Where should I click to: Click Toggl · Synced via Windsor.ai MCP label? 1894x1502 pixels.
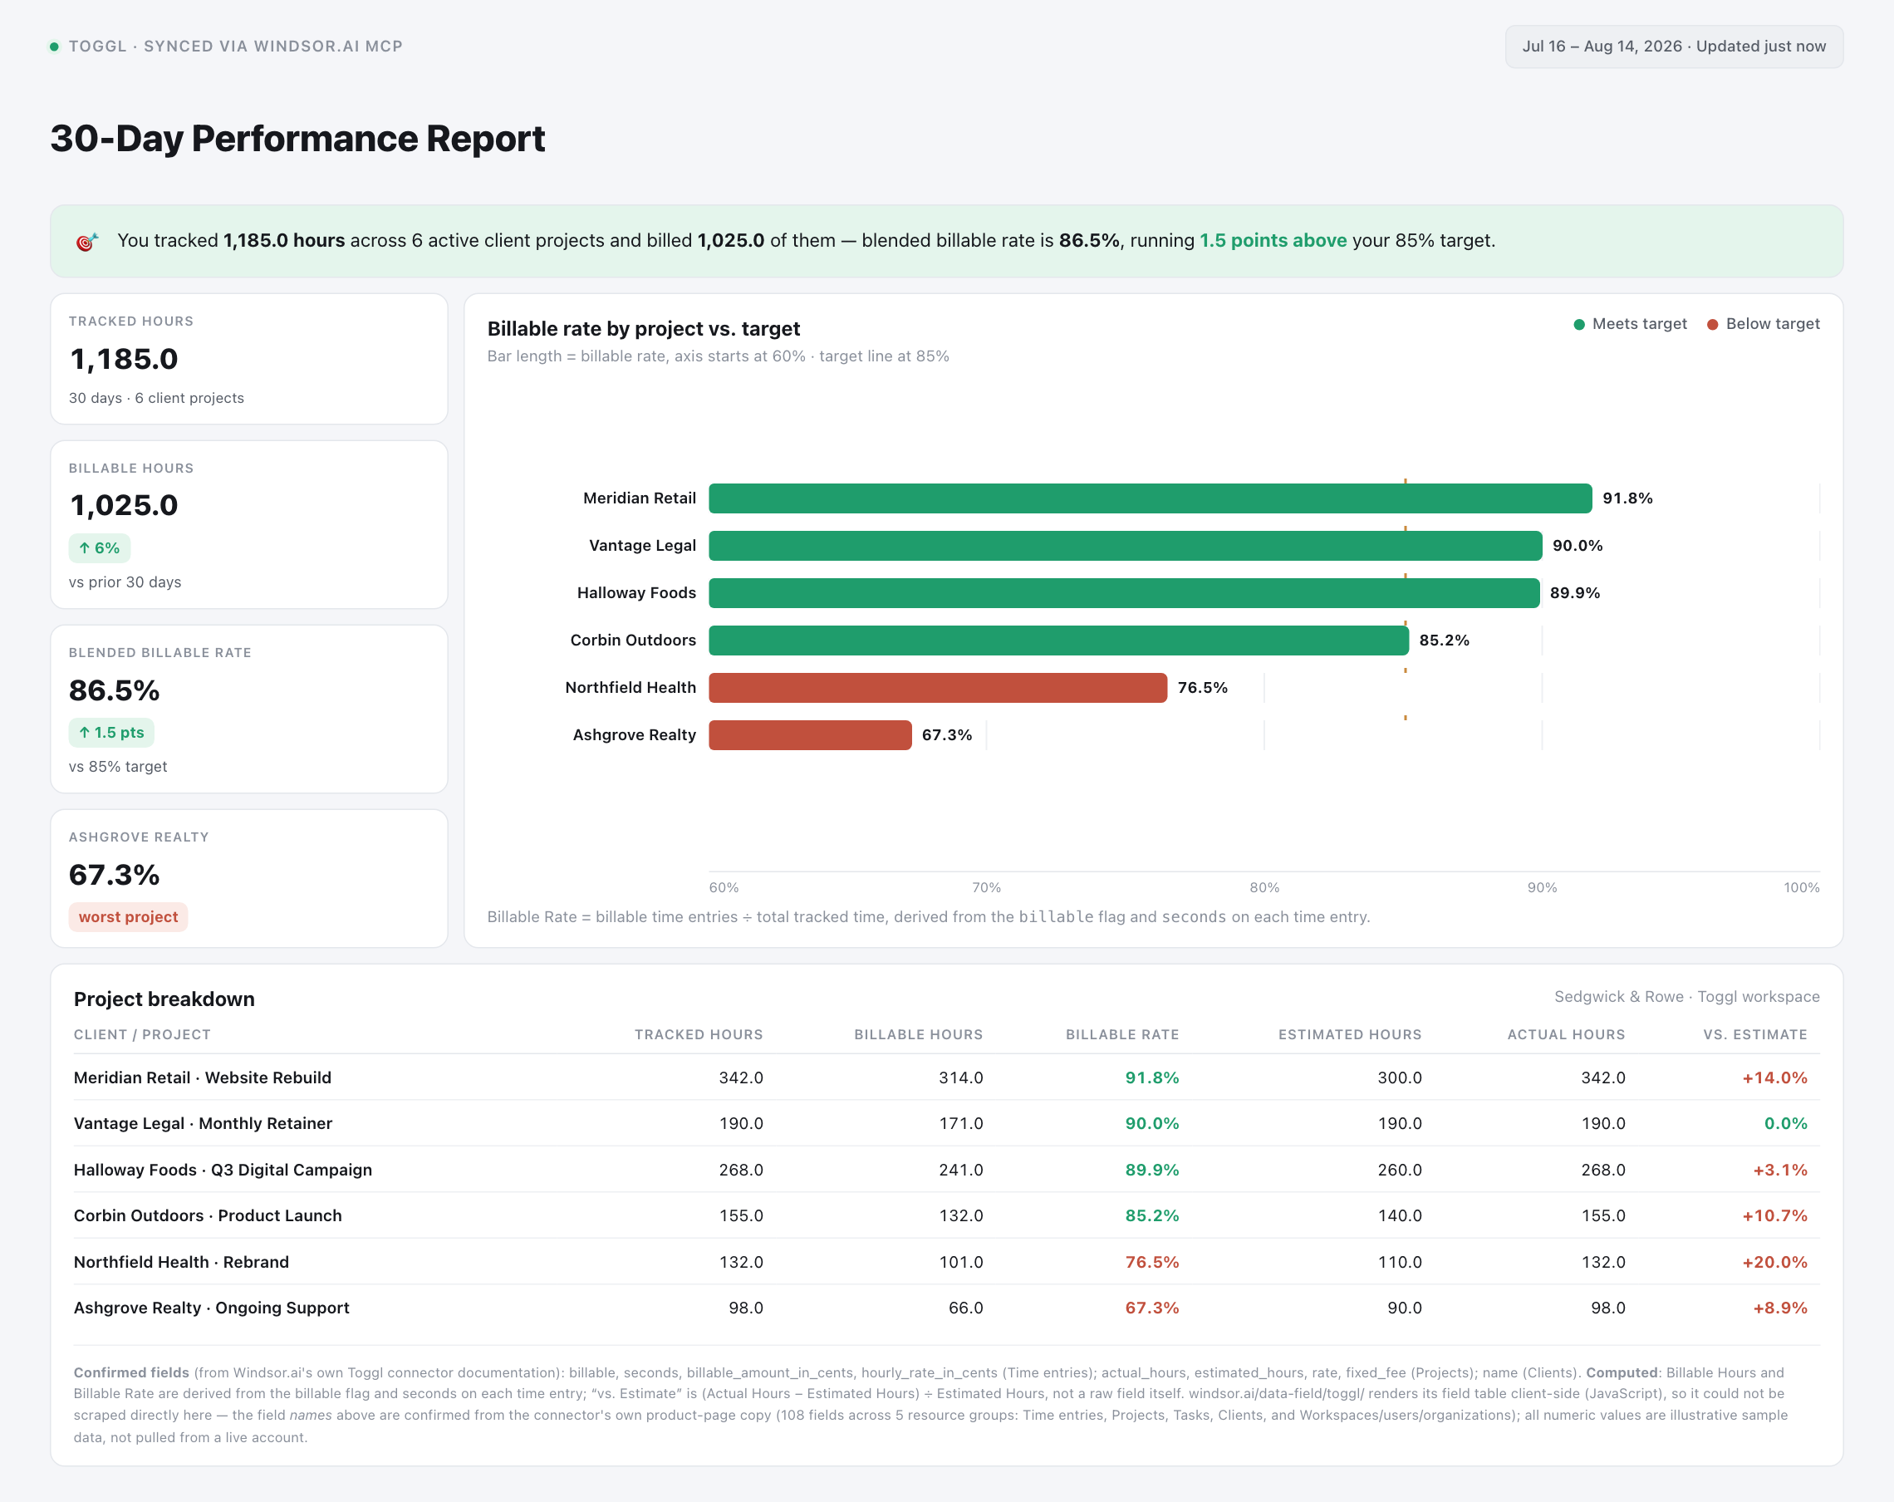(235, 47)
